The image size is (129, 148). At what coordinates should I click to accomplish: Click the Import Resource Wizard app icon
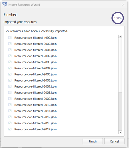pyautogui.click(x=5, y=5)
